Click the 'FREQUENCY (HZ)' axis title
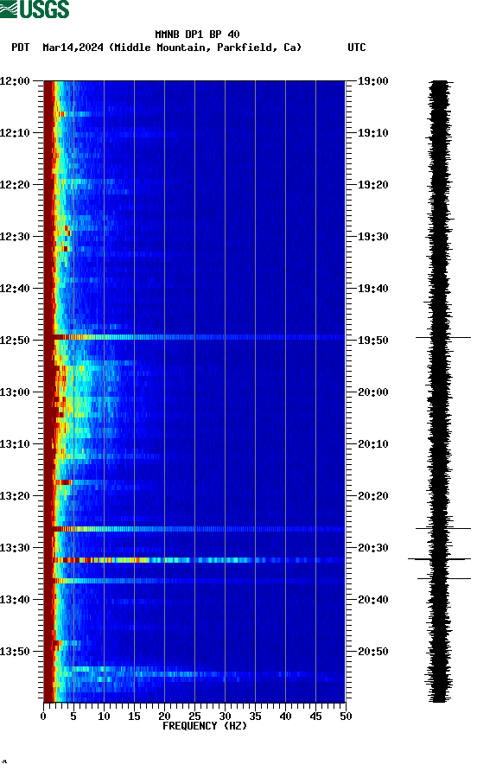Screen dimensions: 477x771 [x=205, y=726]
